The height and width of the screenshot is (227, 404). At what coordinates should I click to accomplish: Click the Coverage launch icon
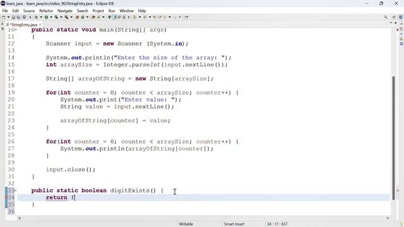pyautogui.click(x=56, y=17)
